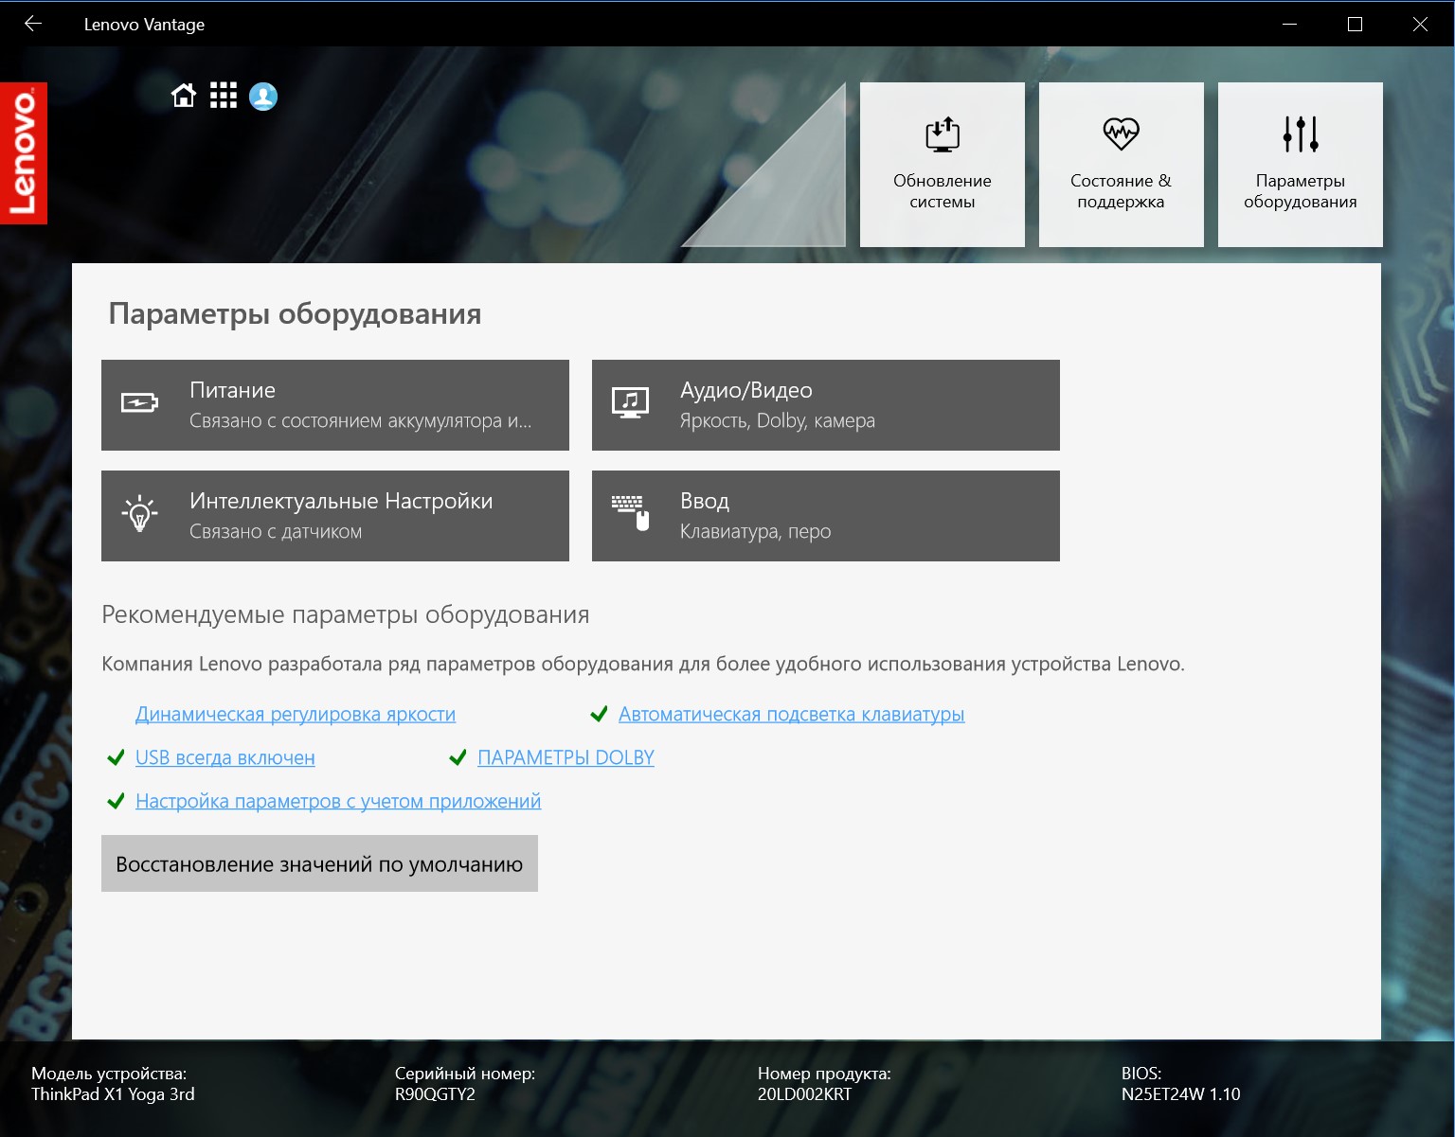Open the Интеллектуальные Настройки card
This screenshot has width=1455, height=1137.
pos(335,516)
